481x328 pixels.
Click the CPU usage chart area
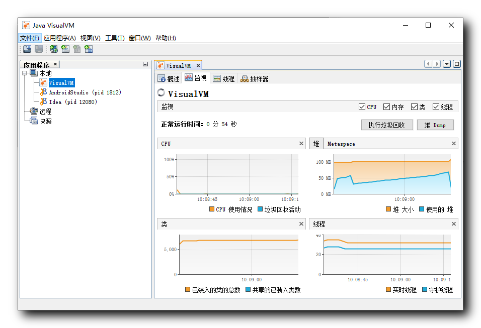coord(238,174)
